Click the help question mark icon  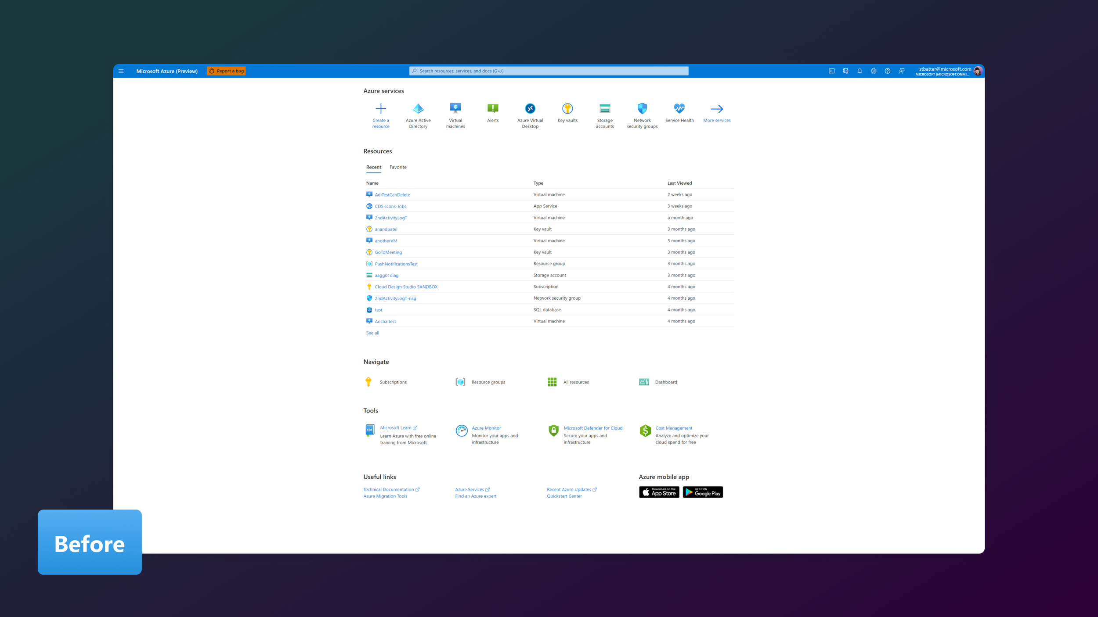[x=888, y=71]
